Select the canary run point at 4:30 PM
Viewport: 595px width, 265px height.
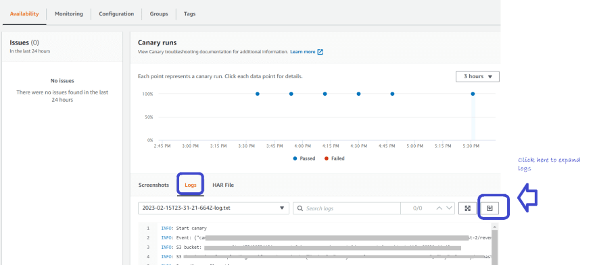358,94
